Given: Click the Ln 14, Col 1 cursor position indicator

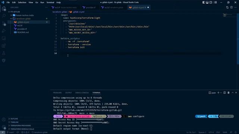Looking at the screenshot, I should point(191,133).
